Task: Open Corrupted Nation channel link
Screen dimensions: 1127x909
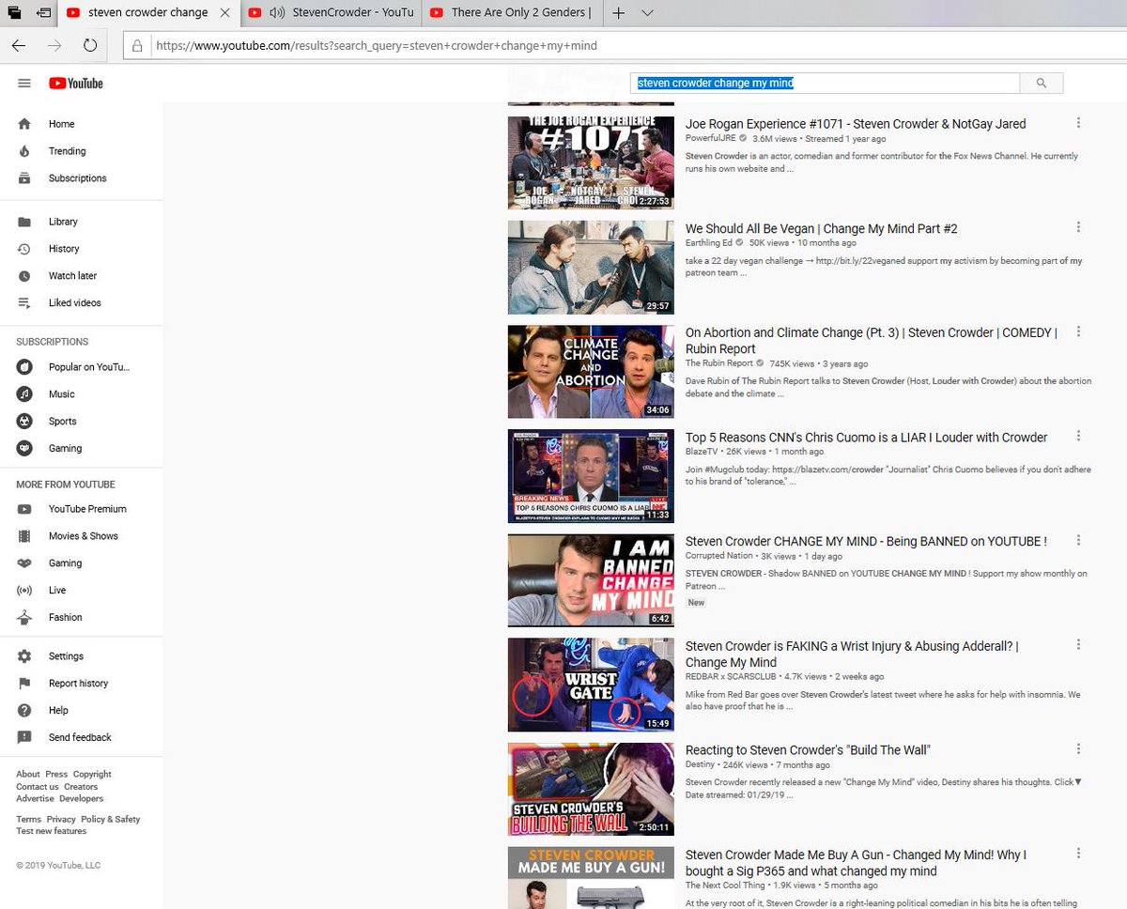Action: 718,556
